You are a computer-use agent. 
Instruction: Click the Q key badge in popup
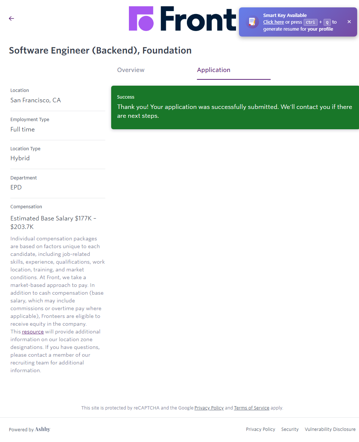pyautogui.click(x=327, y=22)
